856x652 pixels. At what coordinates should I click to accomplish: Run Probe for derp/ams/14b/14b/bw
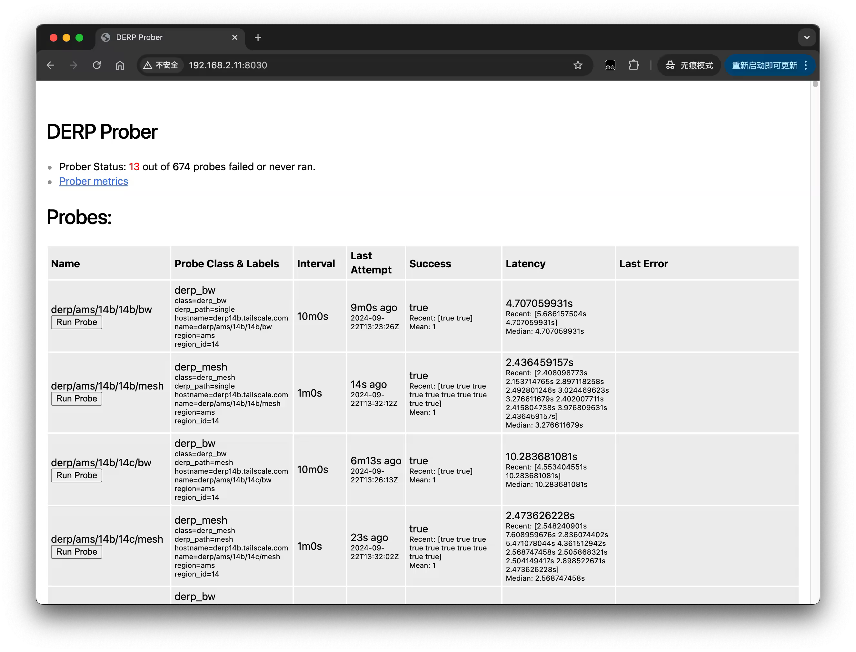coord(76,322)
